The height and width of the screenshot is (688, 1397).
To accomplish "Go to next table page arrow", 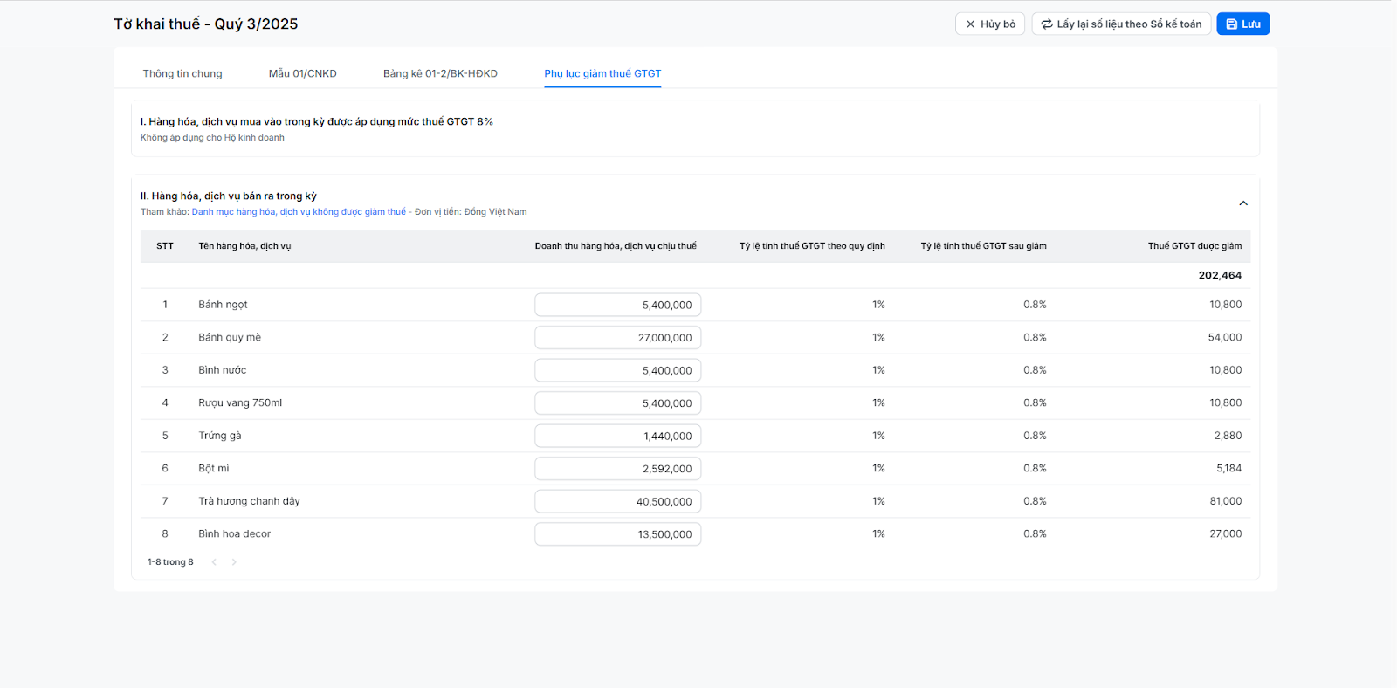I will pos(234,562).
